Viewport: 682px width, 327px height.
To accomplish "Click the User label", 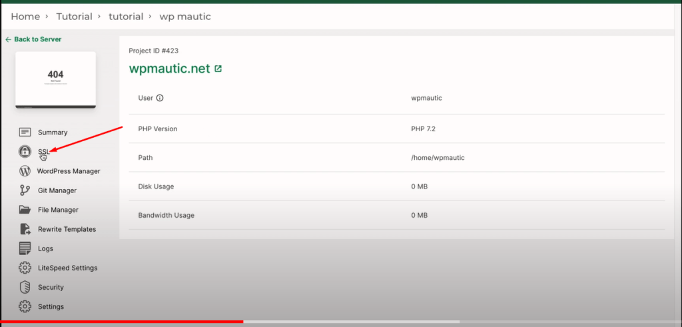I will [146, 98].
